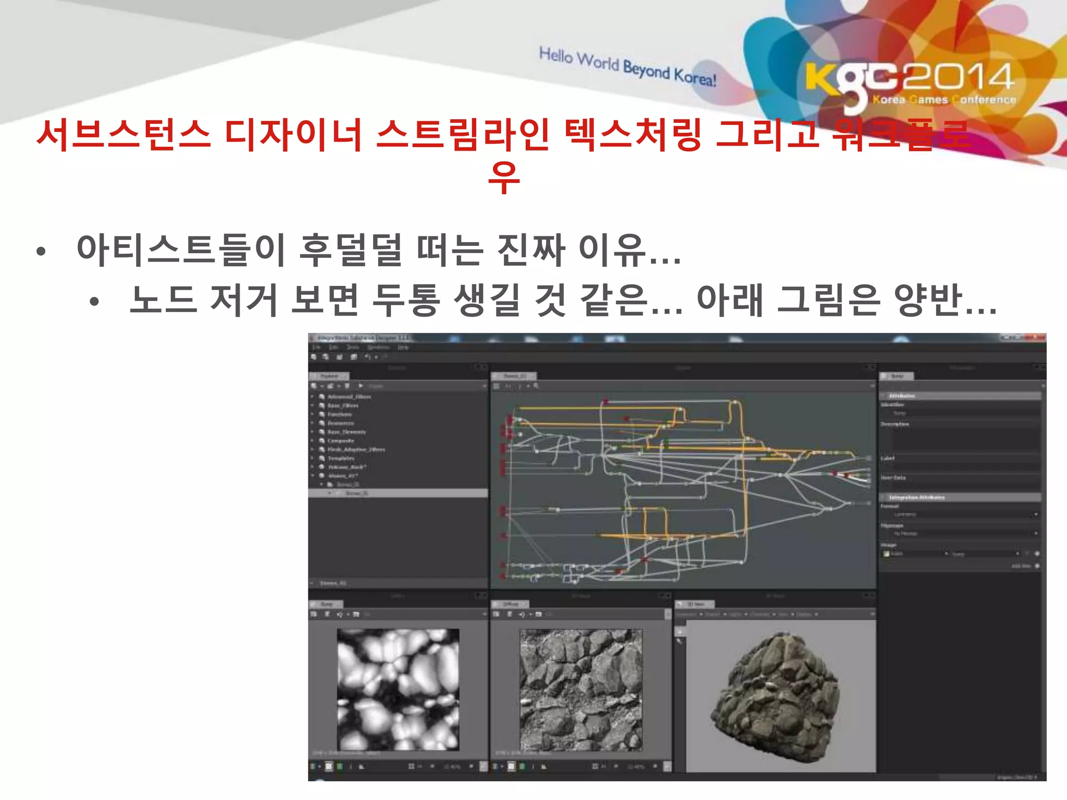The height and width of the screenshot is (800, 1067).
Task: Toggle green tiling mode in Bump view footer
Action: coord(340,767)
